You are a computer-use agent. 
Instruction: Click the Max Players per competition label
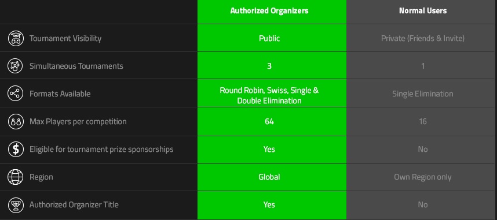point(78,122)
